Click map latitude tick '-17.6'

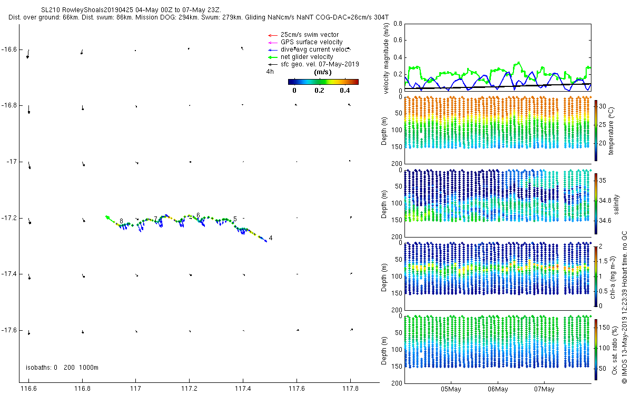coord(9,330)
